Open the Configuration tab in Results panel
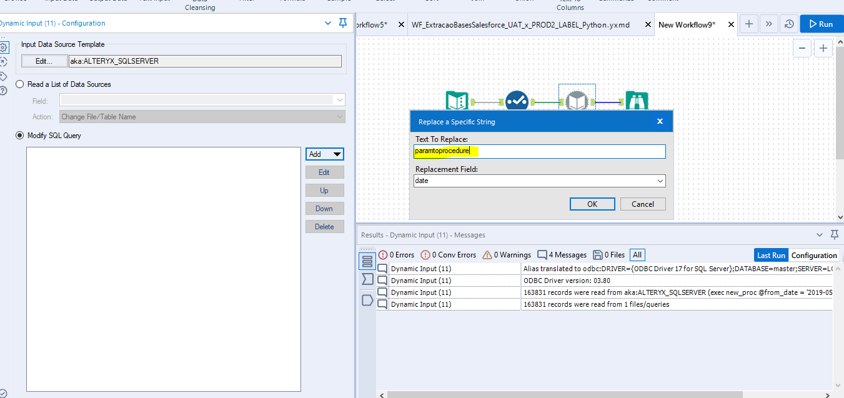Viewport: 844px width, 398px height. point(814,255)
